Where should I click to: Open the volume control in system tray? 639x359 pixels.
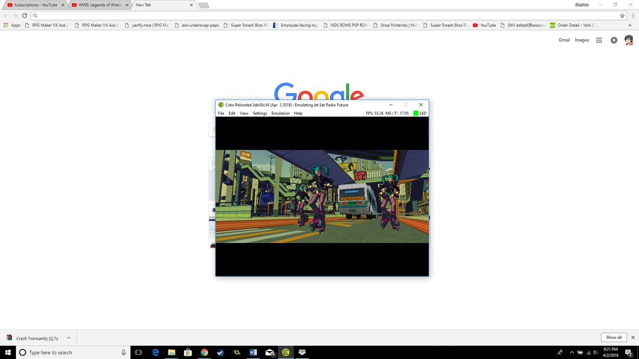click(x=595, y=352)
